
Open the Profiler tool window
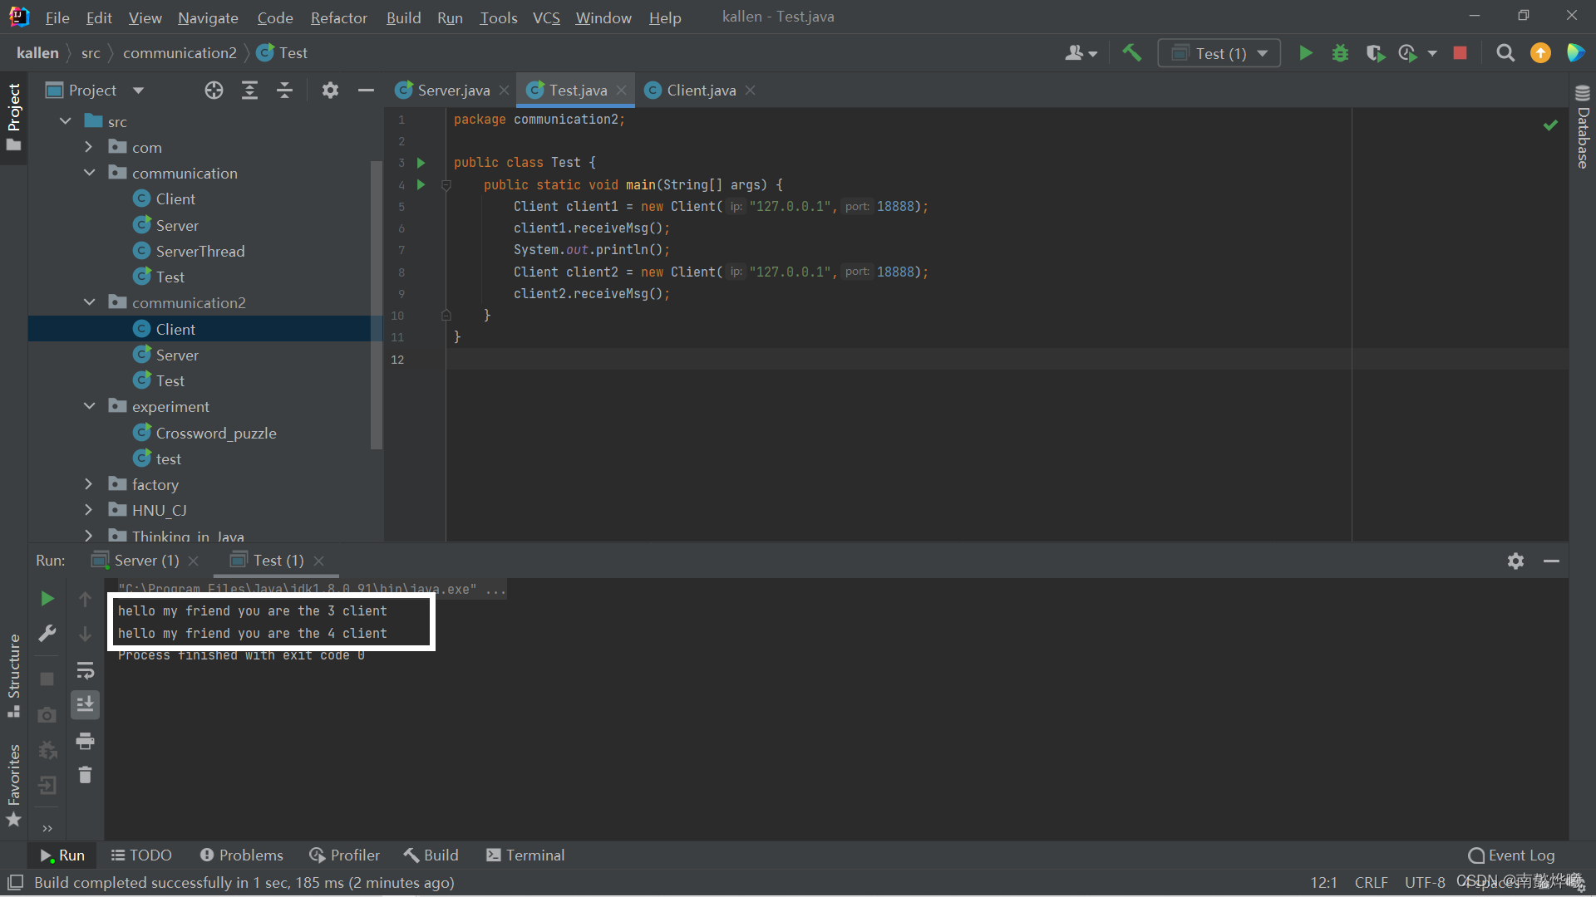(345, 855)
